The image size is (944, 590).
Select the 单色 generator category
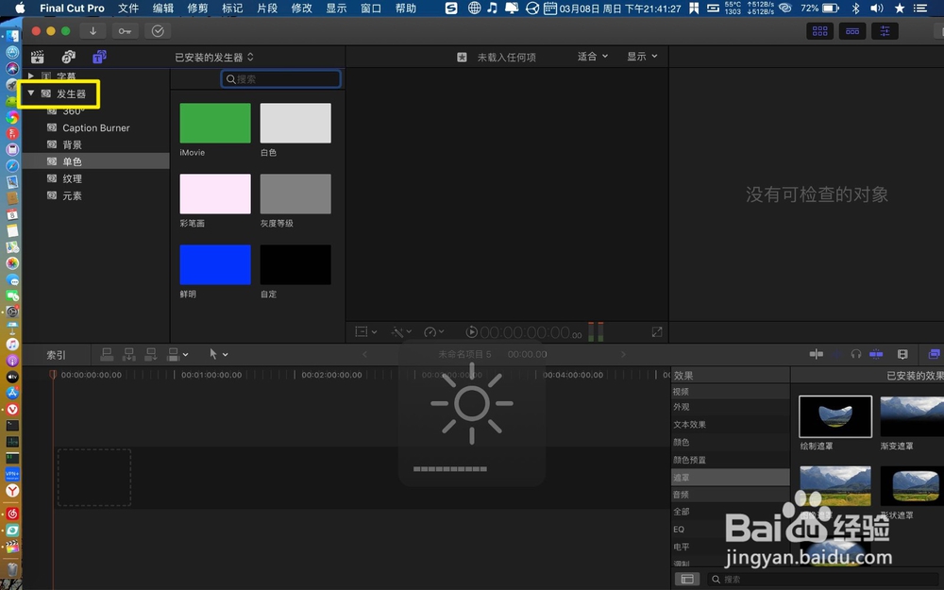point(96,161)
